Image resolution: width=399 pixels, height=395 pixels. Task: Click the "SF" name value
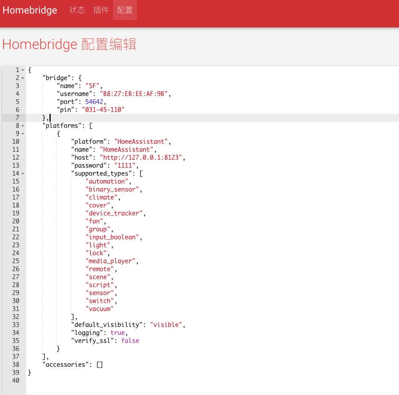coord(92,86)
